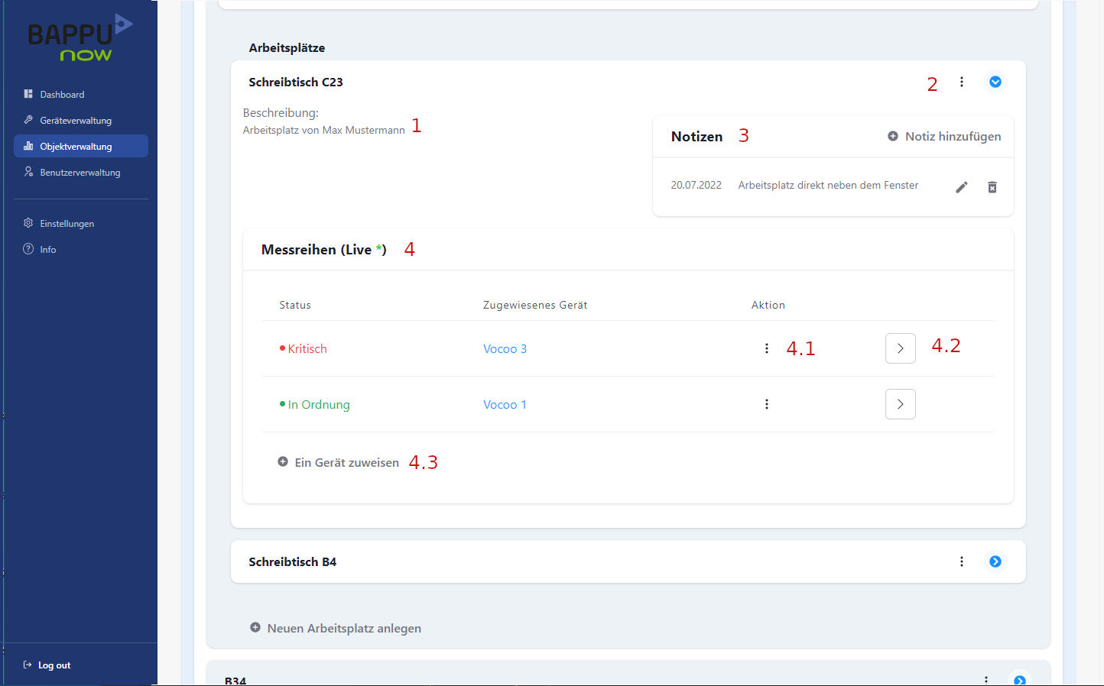This screenshot has width=1104, height=686.
Task: Open details arrow for Vocoo 3 row
Action: pyautogui.click(x=901, y=348)
